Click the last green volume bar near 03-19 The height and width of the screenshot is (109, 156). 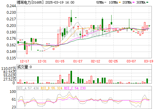click(x=147, y=81)
